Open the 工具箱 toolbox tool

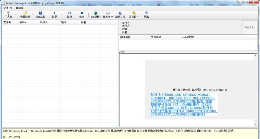click(8, 15)
